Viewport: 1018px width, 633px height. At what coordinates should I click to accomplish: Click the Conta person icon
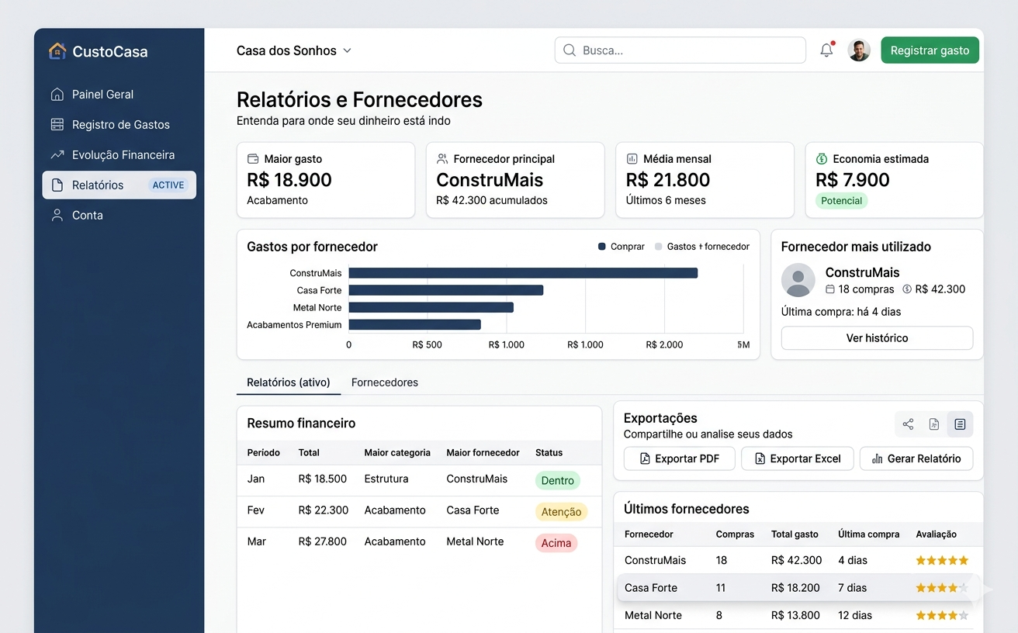coord(57,215)
